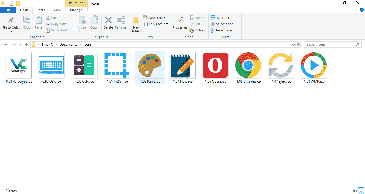Viewport: 365px width, 194px height.
Task: Click the Paste ribbon button
Action: point(38,23)
